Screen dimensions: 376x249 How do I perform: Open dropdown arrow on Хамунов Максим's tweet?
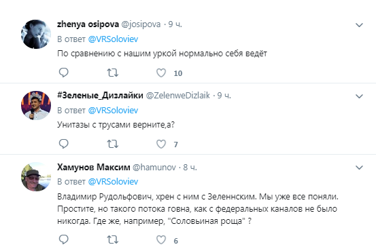(359, 168)
